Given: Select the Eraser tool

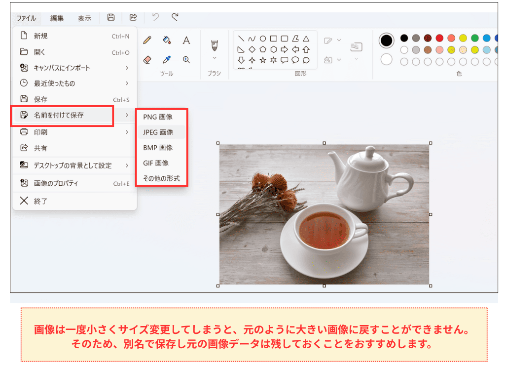Looking at the screenshot, I should [147, 59].
